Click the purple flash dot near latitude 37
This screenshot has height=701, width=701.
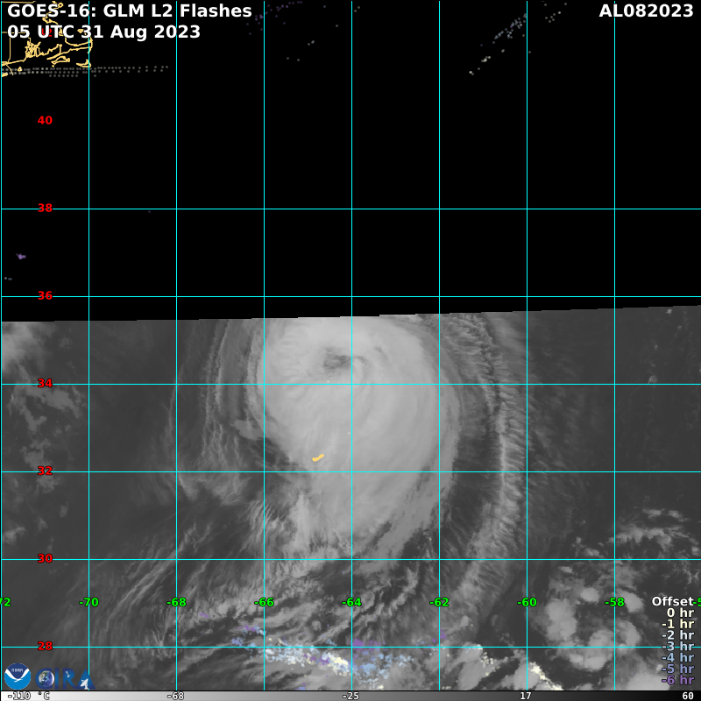point(21,256)
